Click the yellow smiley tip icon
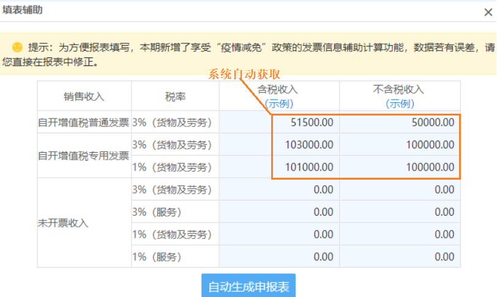 17,48
